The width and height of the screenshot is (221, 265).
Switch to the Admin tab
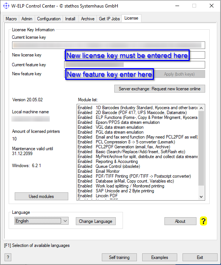27,19
